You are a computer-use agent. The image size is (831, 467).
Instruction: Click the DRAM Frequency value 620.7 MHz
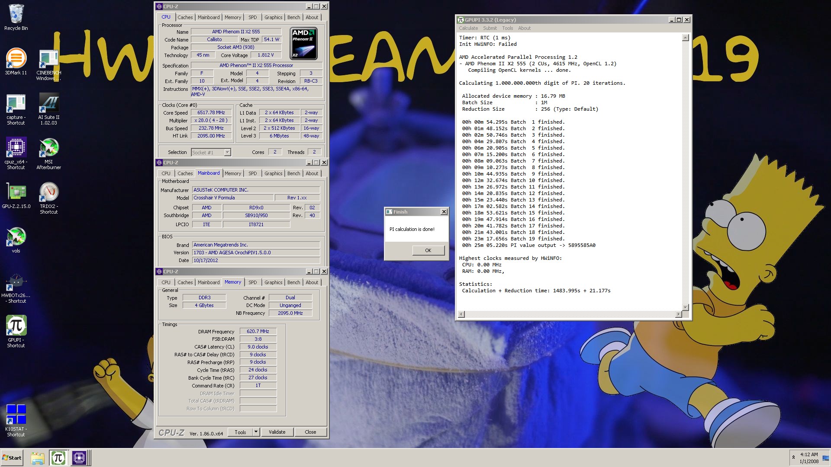(258, 331)
